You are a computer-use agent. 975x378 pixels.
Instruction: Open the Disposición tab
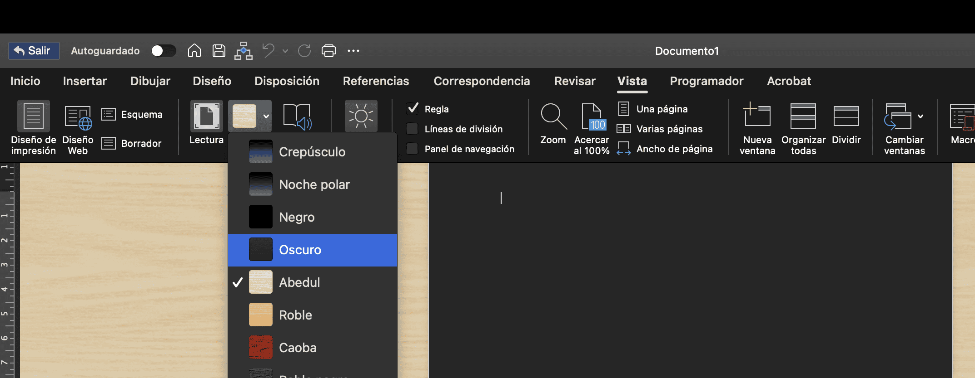click(x=287, y=81)
